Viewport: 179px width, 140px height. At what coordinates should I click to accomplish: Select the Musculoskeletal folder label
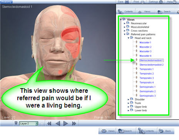coord(140,27)
